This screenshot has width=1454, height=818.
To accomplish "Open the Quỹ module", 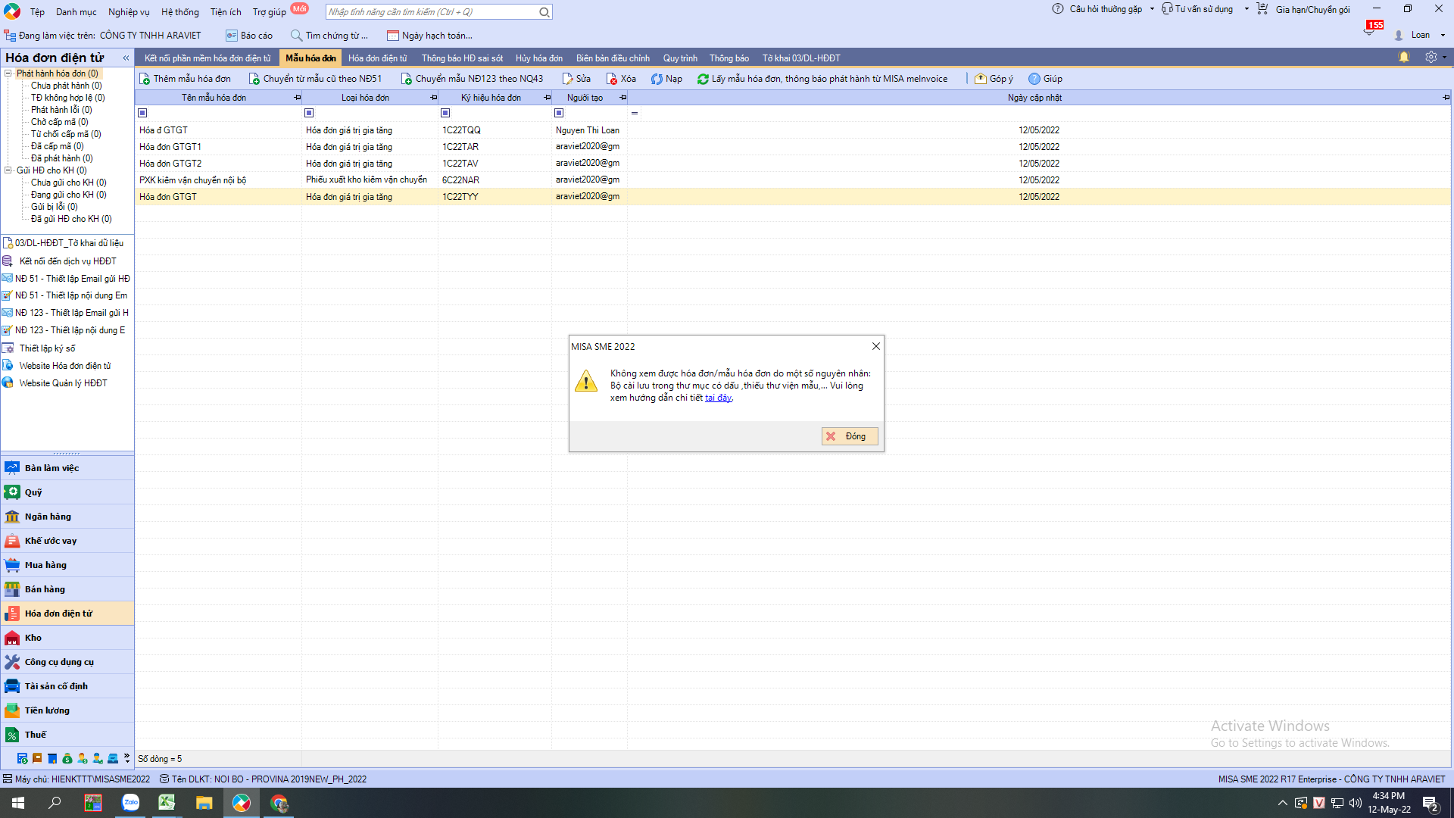I will point(67,492).
